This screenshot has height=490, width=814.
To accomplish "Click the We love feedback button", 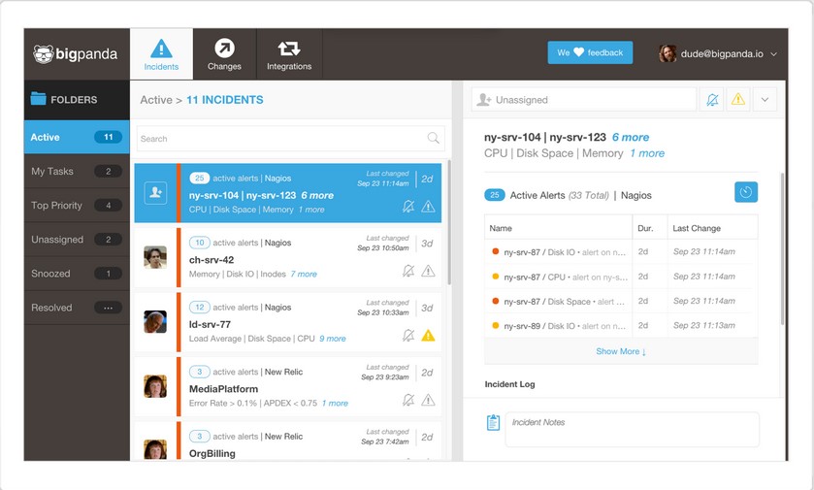I will point(590,52).
